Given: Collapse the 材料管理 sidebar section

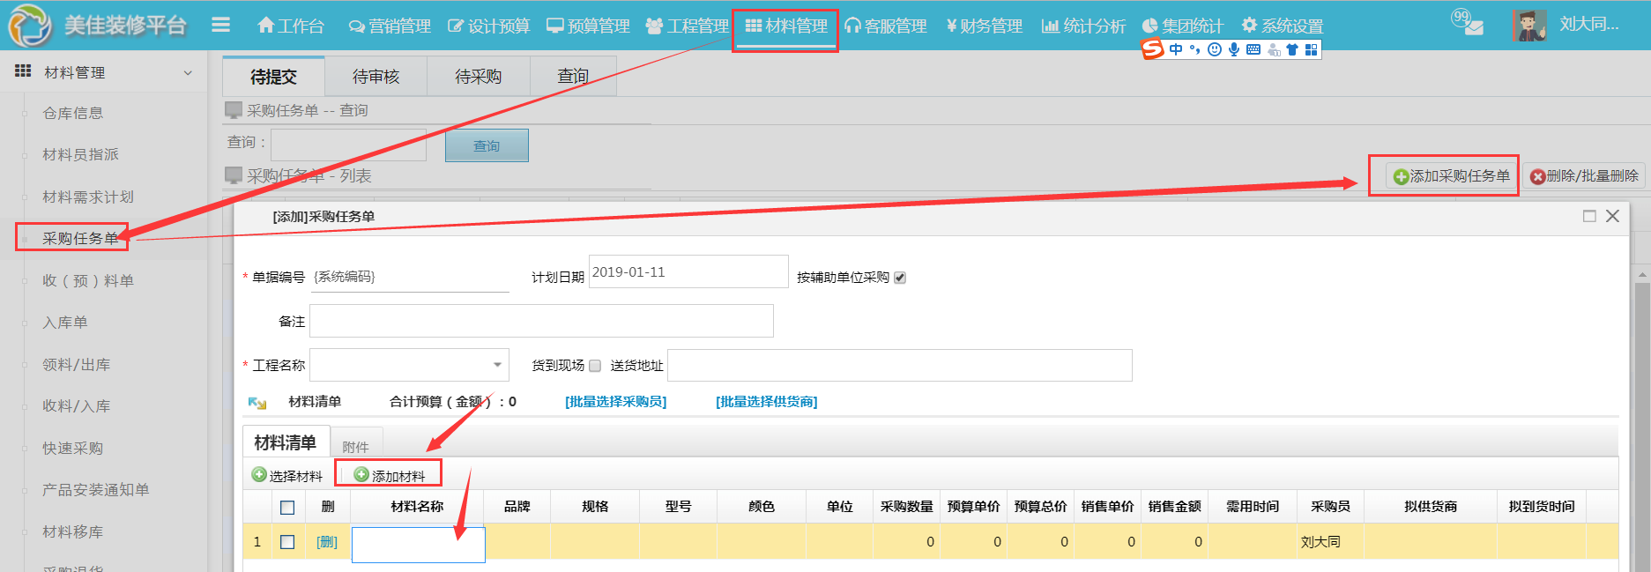Looking at the screenshot, I should [x=187, y=73].
